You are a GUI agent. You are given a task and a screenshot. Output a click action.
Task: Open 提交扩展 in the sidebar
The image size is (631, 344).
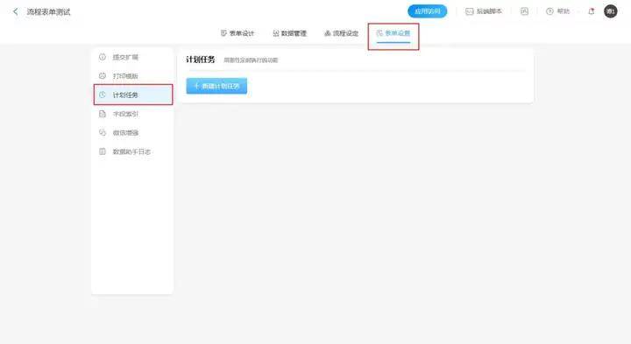click(x=132, y=57)
